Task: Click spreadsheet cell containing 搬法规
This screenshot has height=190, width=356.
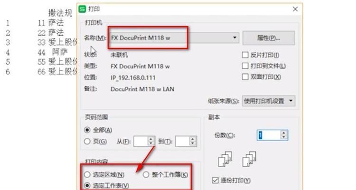Action: (60, 13)
